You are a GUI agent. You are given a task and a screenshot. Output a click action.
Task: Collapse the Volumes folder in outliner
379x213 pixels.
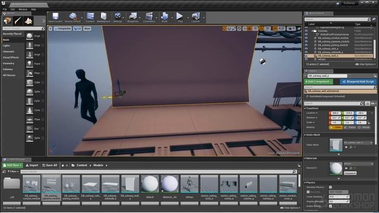[x=313, y=31]
